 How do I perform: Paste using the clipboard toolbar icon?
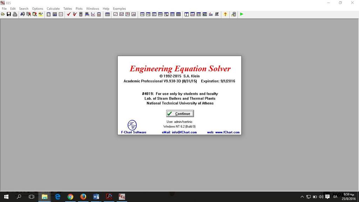click(x=35, y=14)
